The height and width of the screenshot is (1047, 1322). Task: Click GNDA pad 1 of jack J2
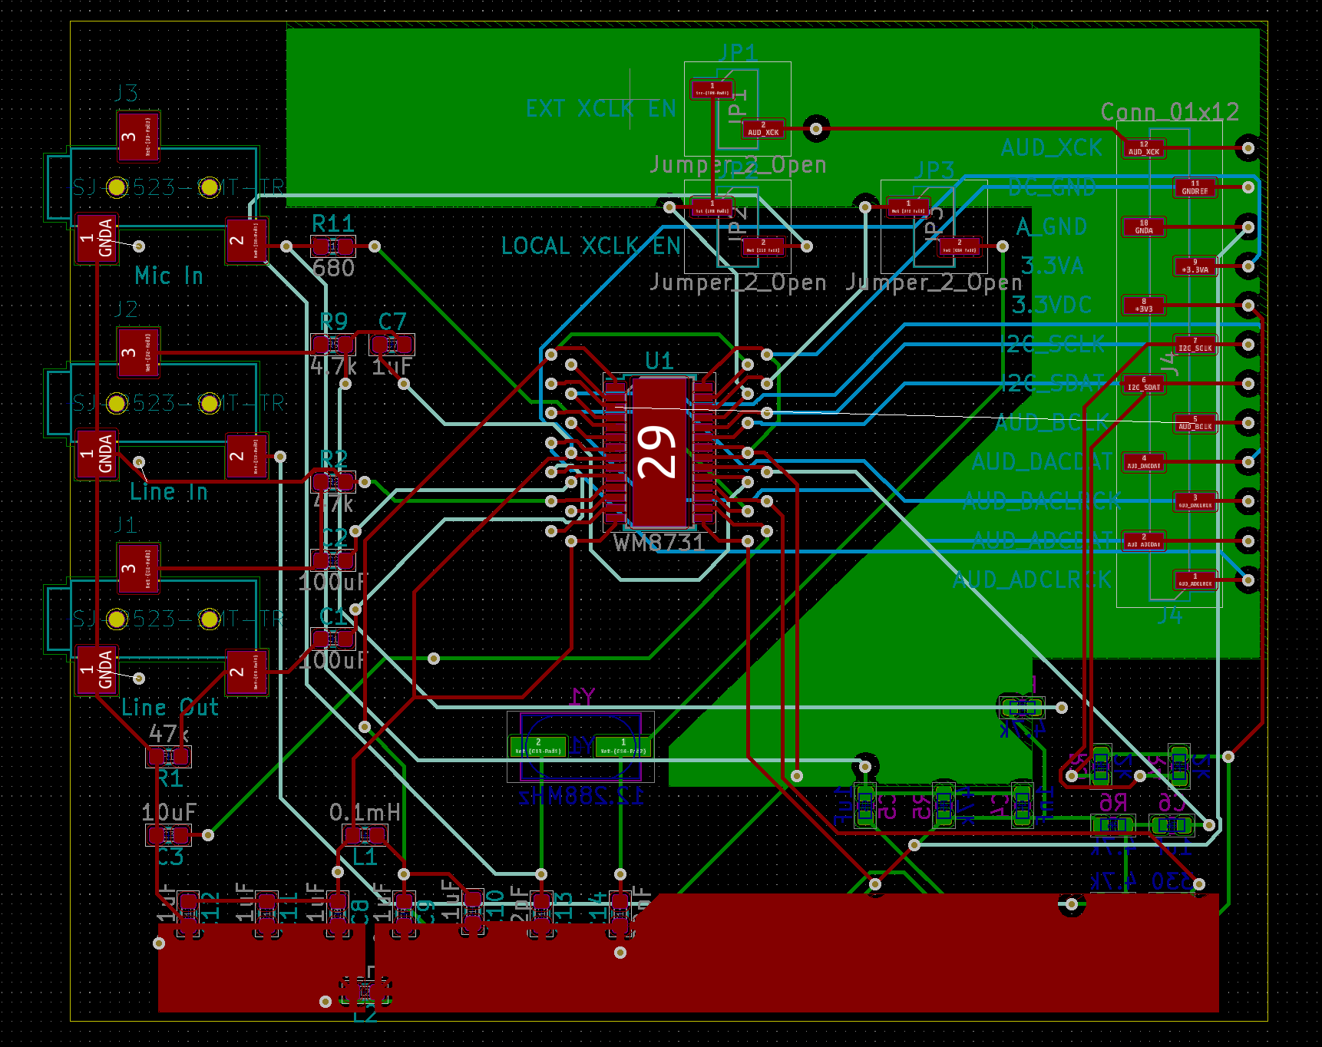(x=97, y=454)
